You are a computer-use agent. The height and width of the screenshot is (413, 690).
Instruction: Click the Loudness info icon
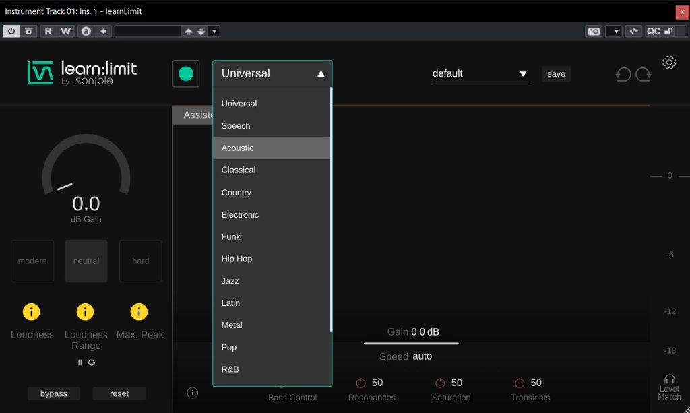31,312
